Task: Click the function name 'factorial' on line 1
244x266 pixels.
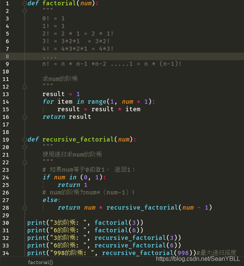Action: click(x=59, y=3)
